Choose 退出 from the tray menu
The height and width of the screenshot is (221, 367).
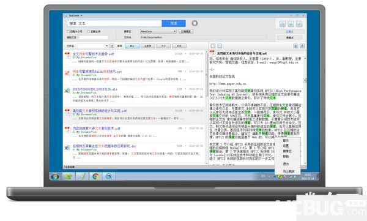pos(286,164)
